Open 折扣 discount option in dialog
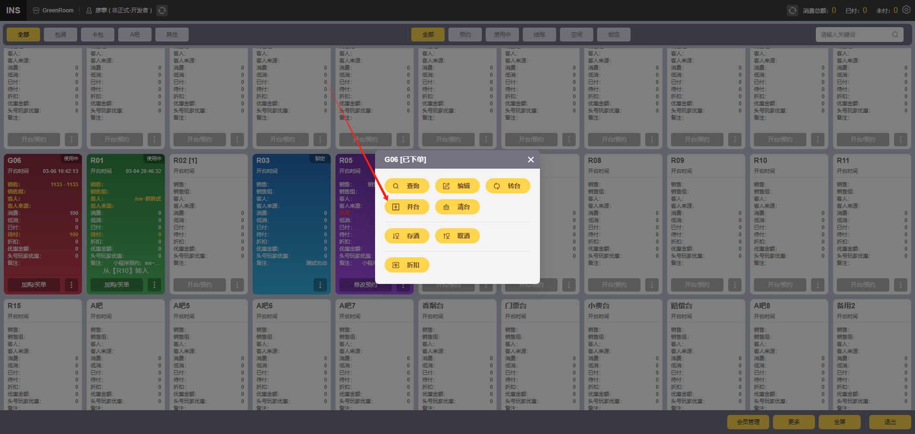The width and height of the screenshot is (915, 434). click(407, 265)
